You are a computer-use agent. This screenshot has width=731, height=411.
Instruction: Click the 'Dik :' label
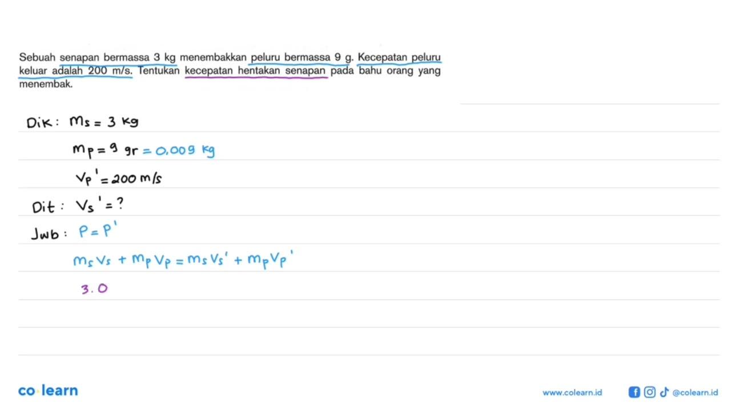click(42, 122)
